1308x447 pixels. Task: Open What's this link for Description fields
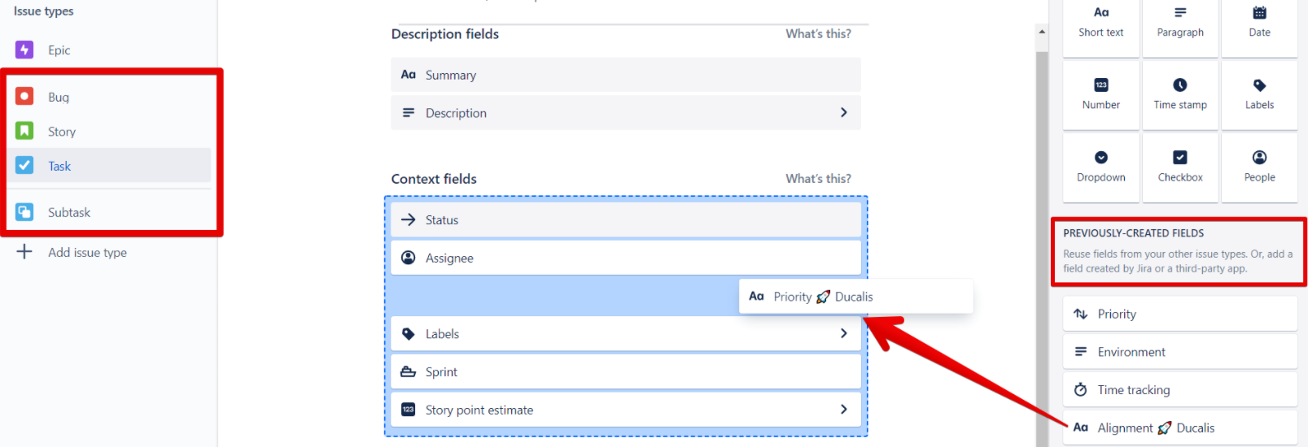point(818,34)
